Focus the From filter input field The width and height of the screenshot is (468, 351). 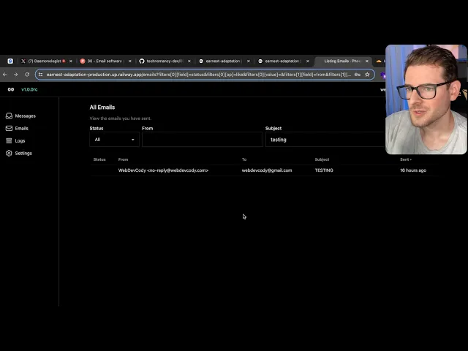pos(203,140)
